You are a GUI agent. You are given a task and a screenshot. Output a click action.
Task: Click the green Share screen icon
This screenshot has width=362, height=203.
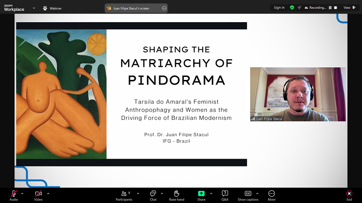201,194
